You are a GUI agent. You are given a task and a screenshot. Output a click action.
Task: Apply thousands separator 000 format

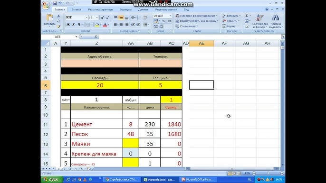pos(170,21)
